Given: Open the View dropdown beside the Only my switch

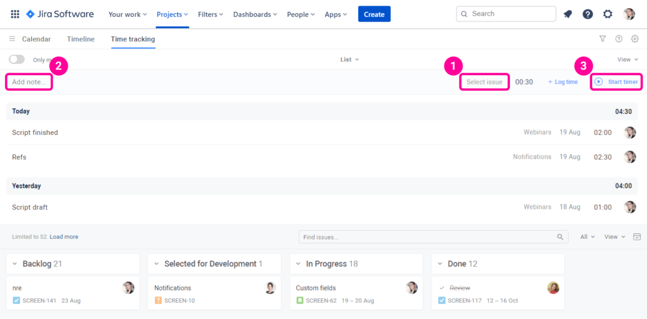Looking at the screenshot, I should [x=628, y=59].
